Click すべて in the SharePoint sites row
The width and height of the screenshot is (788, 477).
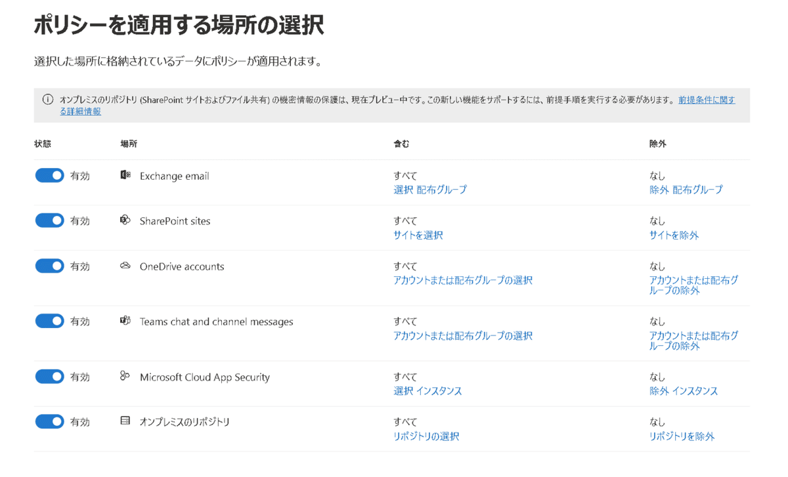pos(405,220)
